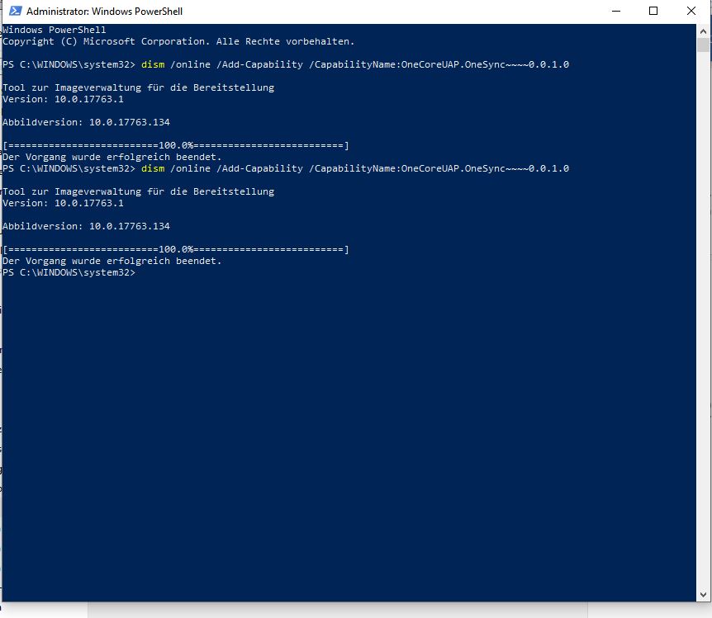The height and width of the screenshot is (618, 712).
Task: Click first 'Der Vorgang wurde erfolgreich beendet.'
Action: pos(112,157)
